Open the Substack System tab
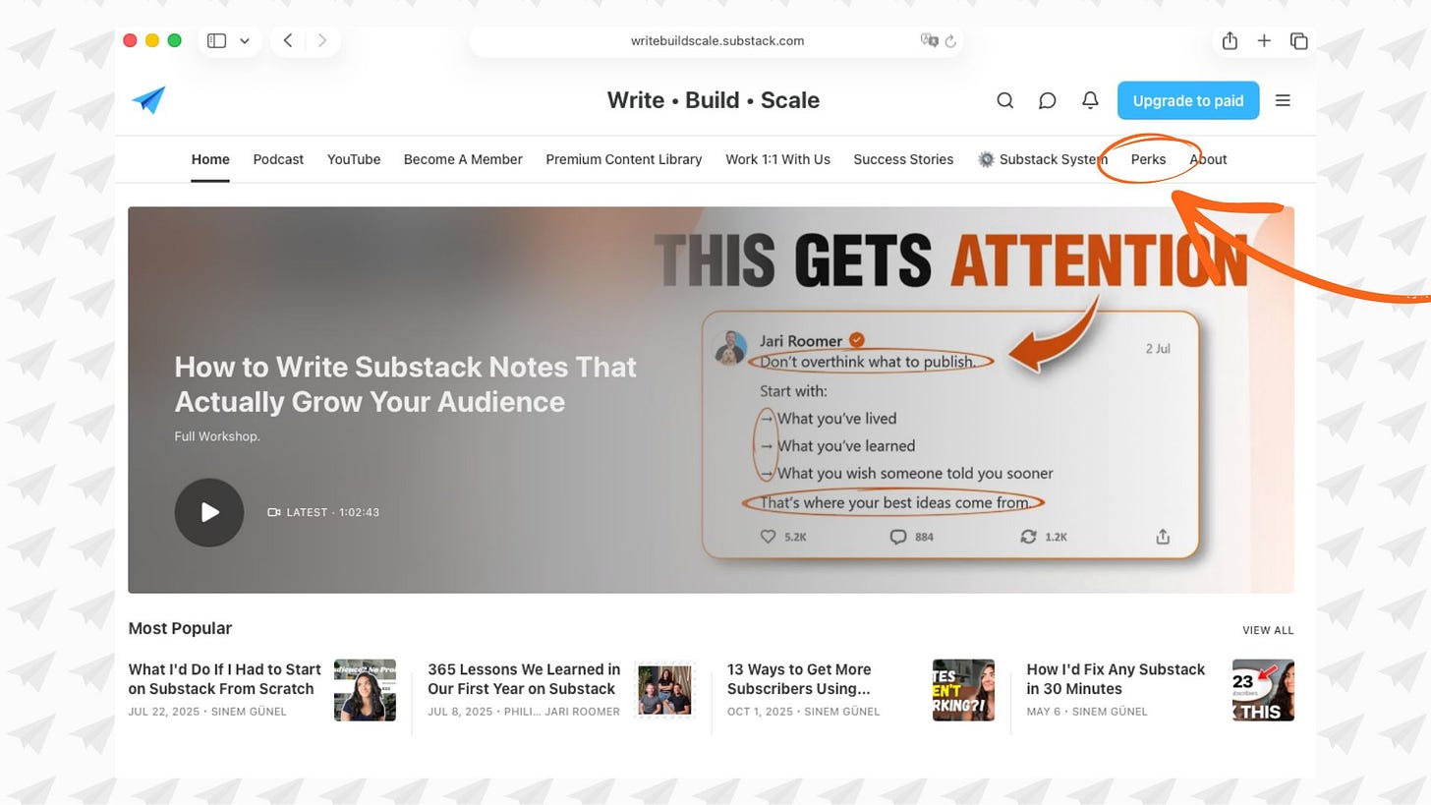The height and width of the screenshot is (805, 1431). (1043, 159)
